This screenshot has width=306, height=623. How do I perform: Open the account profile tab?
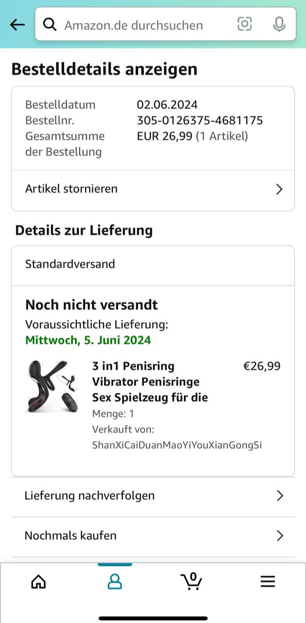pyautogui.click(x=115, y=581)
